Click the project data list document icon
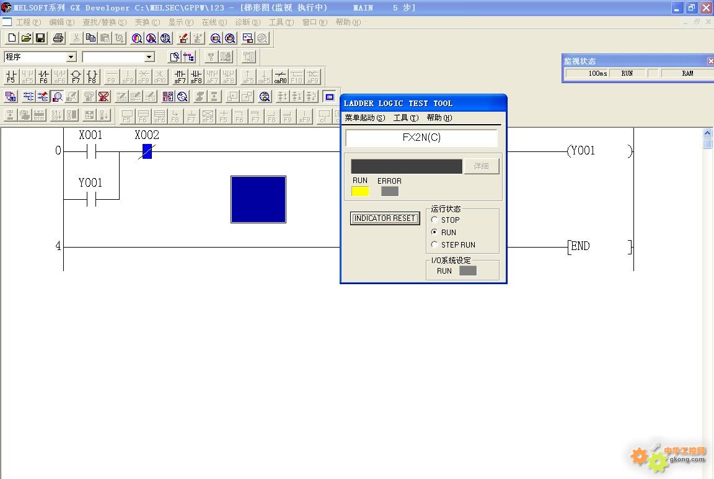714x479 pixels. pos(174,57)
